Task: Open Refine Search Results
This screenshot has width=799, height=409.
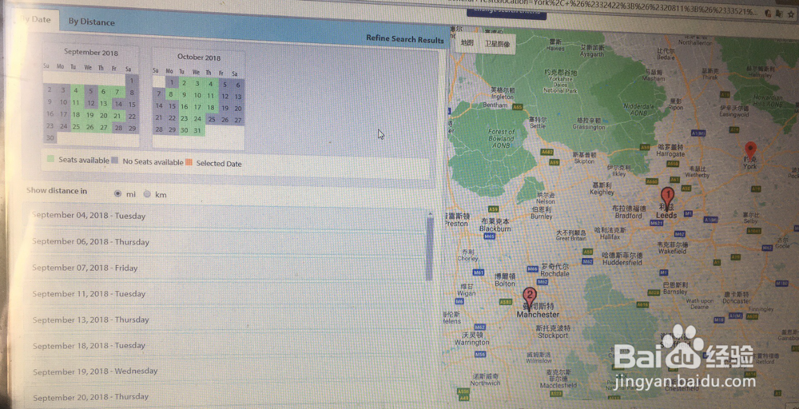Action: pos(404,39)
